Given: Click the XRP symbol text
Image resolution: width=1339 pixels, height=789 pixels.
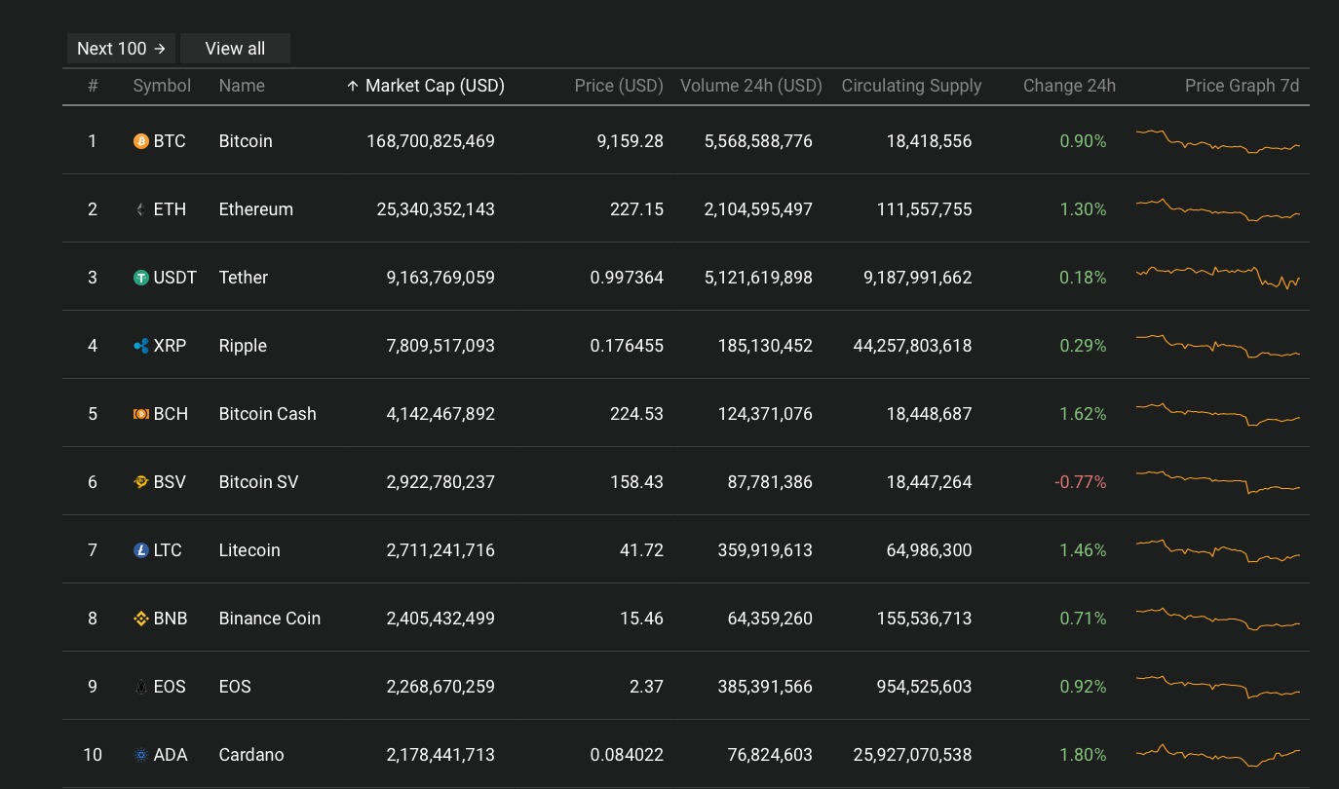Looking at the screenshot, I should (x=170, y=346).
